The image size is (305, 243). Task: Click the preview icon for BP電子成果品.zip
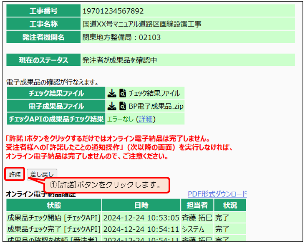click(x=122, y=106)
